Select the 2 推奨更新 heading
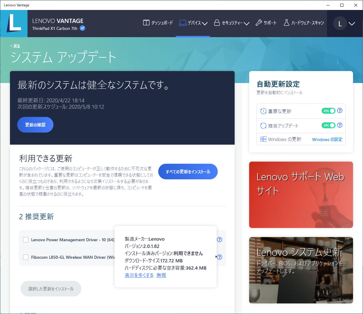 (x=37, y=216)
